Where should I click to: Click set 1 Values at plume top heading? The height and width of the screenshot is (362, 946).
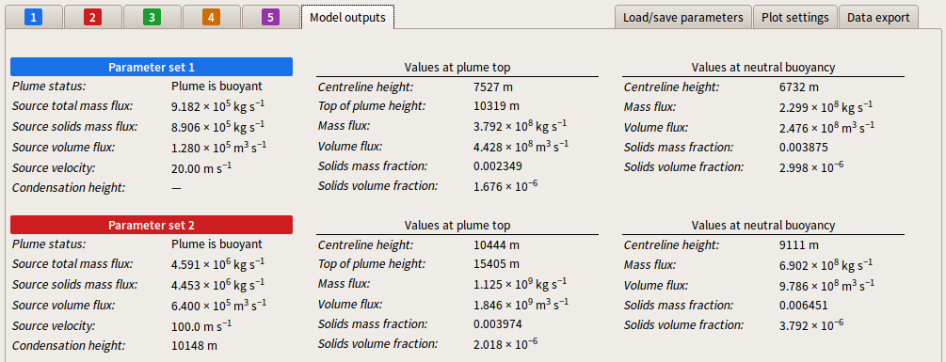click(x=457, y=67)
